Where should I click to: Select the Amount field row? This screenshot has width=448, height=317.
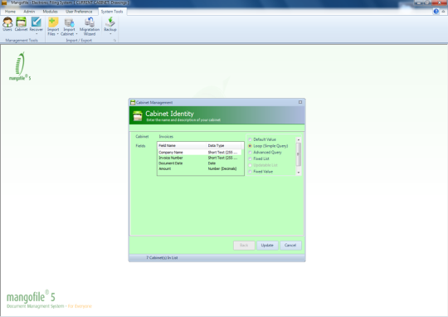pyautogui.click(x=199, y=168)
